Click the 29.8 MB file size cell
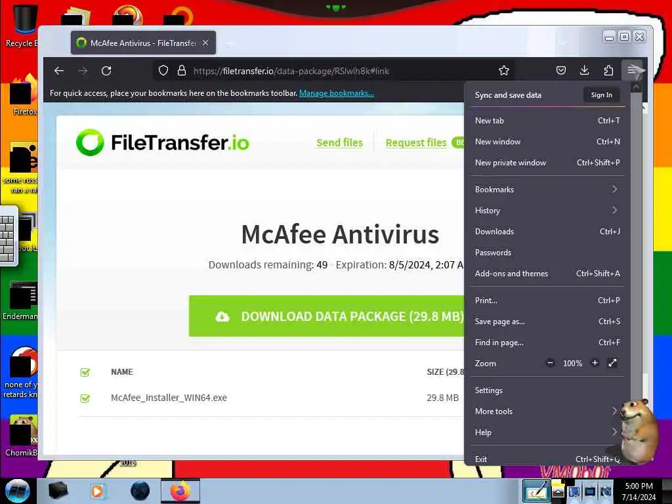This screenshot has width=672, height=504. 442,398
